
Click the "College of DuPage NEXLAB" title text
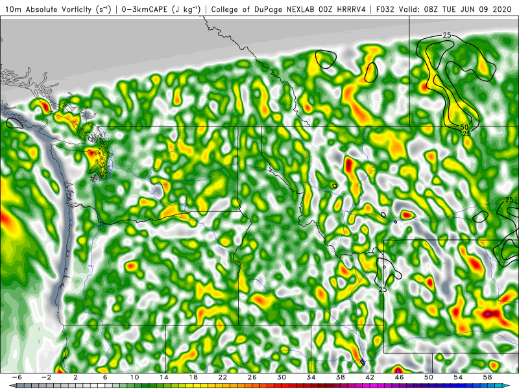pyautogui.click(x=263, y=9)
